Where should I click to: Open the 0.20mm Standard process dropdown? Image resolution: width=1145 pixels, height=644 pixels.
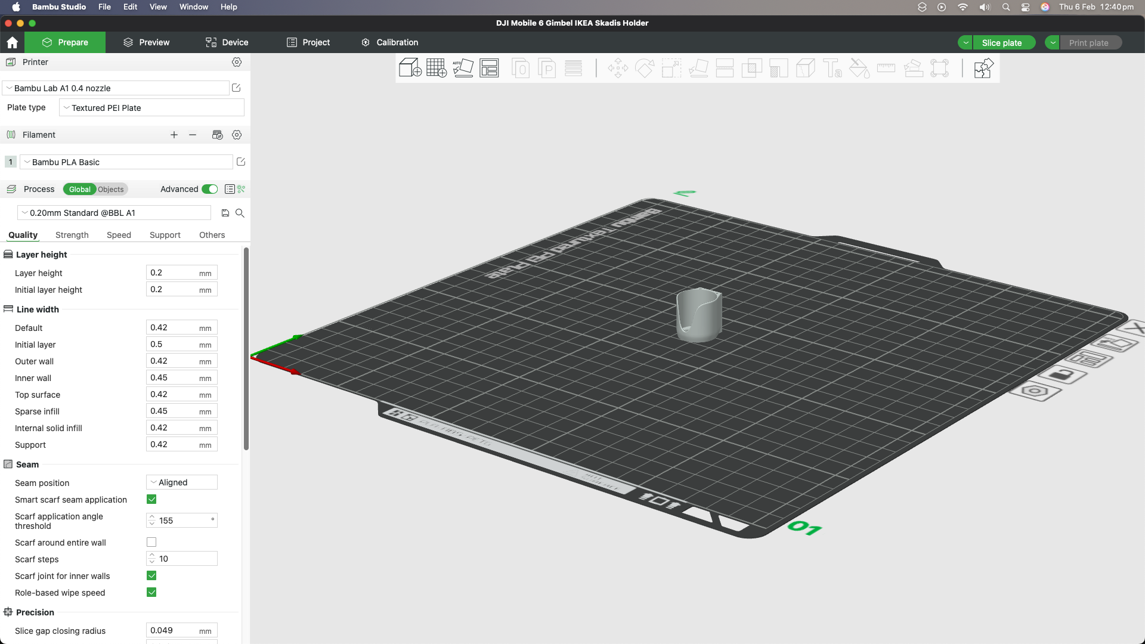pos(114,213)
